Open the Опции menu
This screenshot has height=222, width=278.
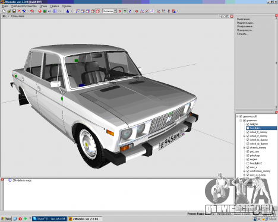click(43, 6)
